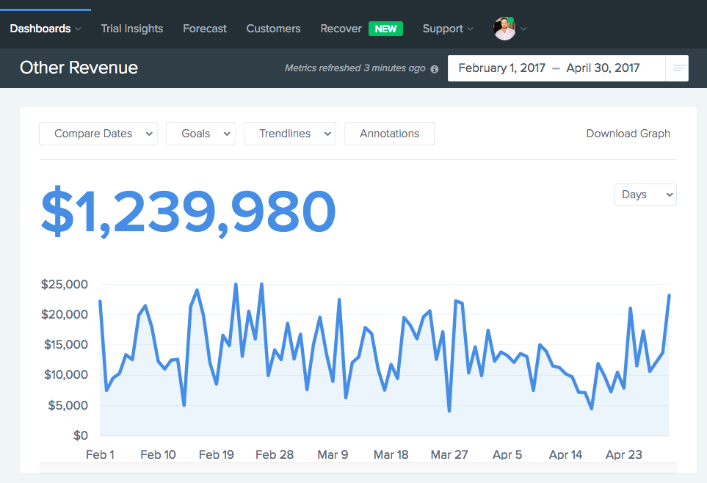Image resolution: width=707 pixels, height=483 pixels.
Task: Click the final graph data point
Action: (x=669, y=295)
